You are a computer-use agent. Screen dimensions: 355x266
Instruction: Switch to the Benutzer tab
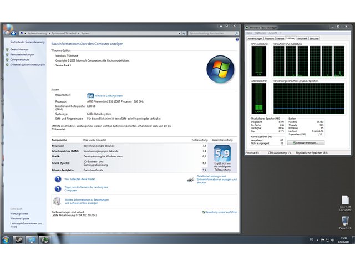coord(314,39)
